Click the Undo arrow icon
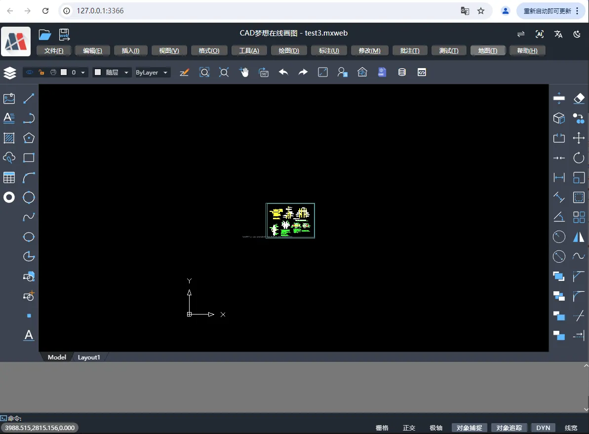589x434 pixels. [283, 72]
